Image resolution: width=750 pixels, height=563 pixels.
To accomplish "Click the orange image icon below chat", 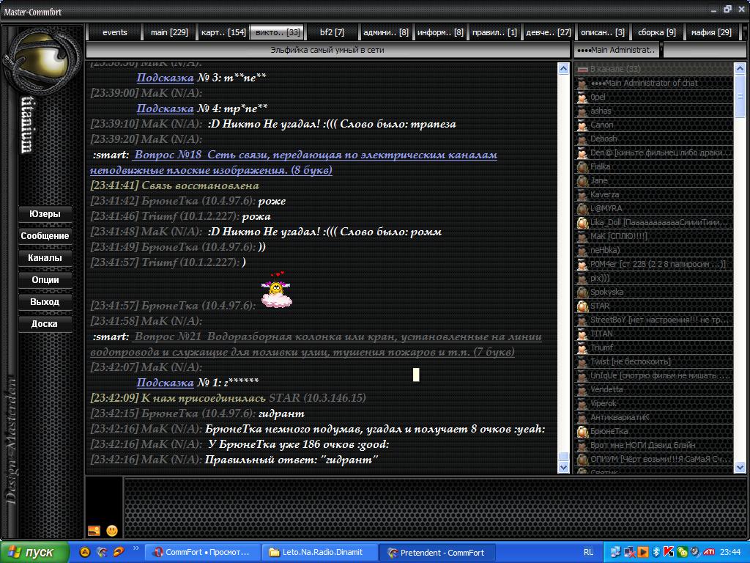I will click(x=94, y=530).
